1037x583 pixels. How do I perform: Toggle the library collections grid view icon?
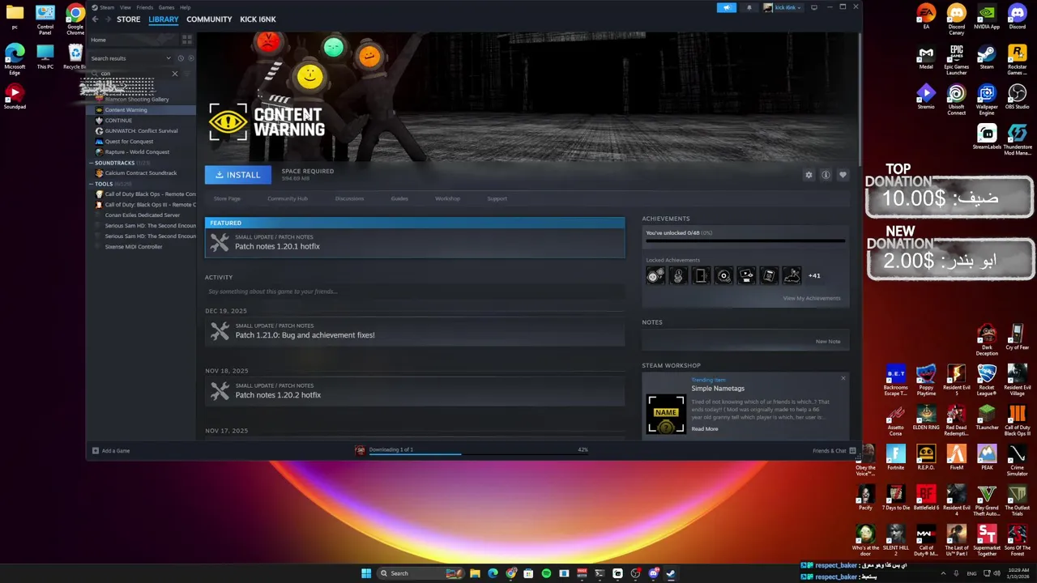pos(187,40)
